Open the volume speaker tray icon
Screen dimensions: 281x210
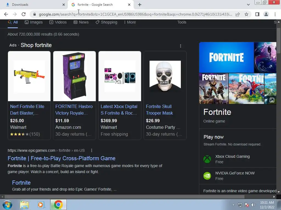point(253,205)
